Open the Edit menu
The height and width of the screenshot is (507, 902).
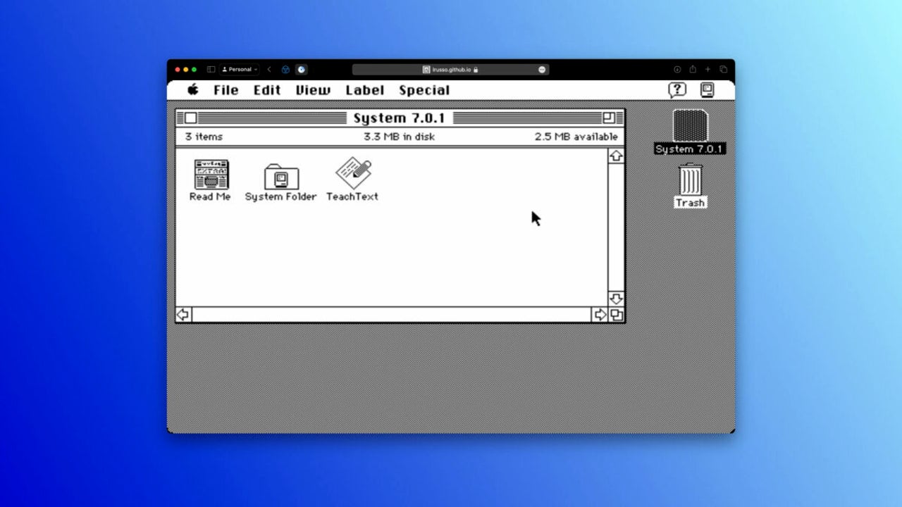266,90
